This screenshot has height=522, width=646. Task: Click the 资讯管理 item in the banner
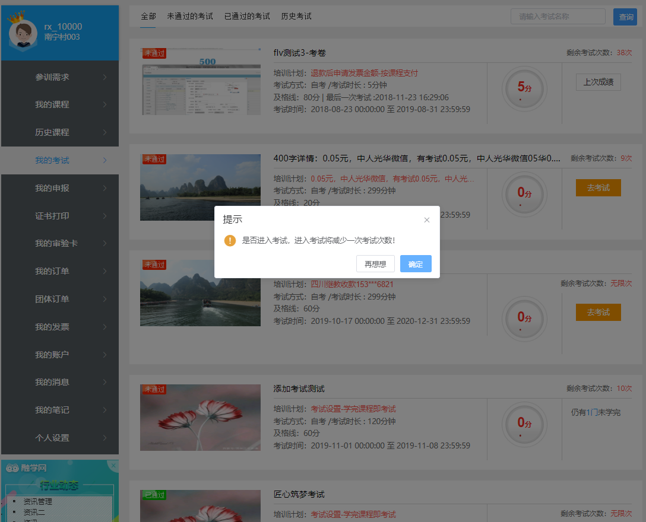coord(37,501)
